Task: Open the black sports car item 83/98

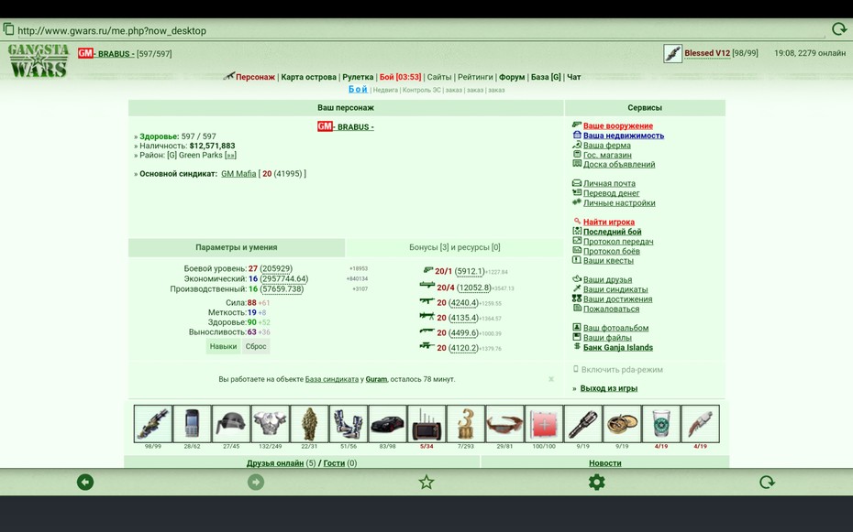Action: click(x=387, y=423)
